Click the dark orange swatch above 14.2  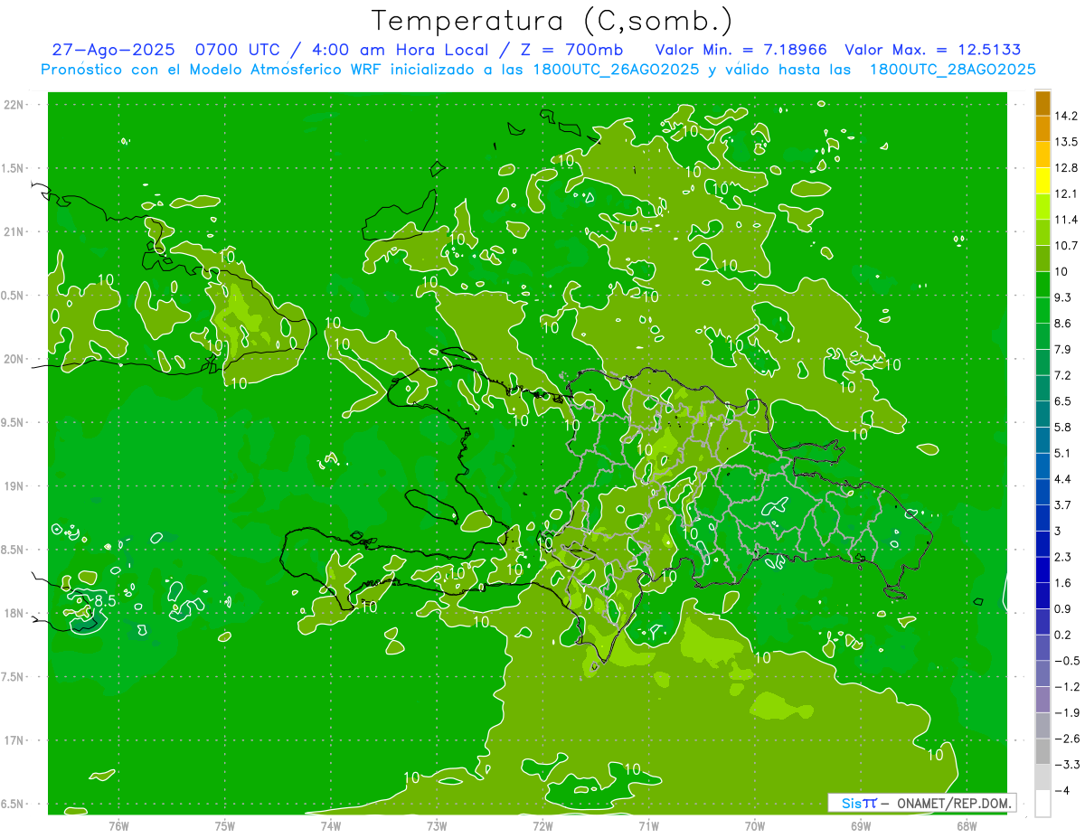coord(1043,103)
